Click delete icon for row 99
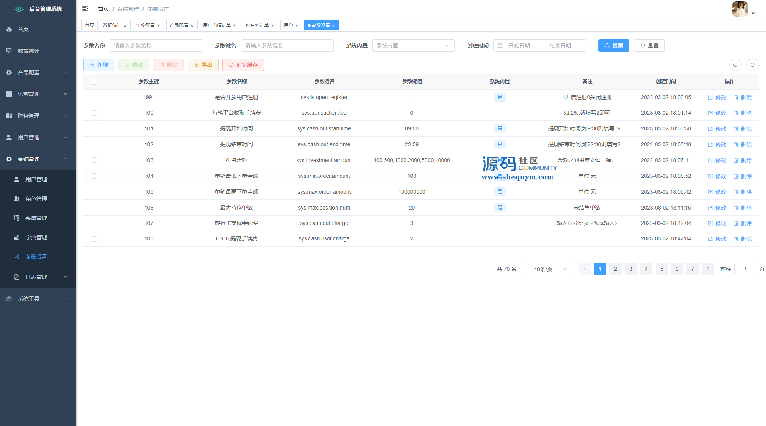 click(735, 98)
